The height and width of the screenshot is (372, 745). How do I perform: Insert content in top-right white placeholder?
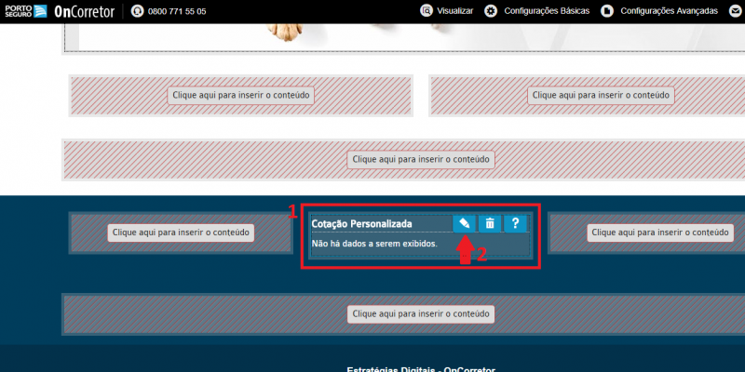point(601,95)
